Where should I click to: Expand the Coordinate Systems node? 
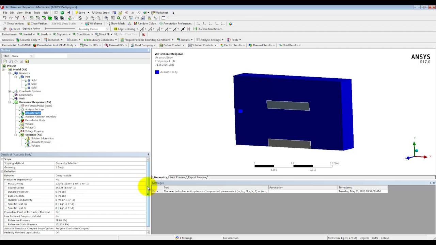[10, 91]
